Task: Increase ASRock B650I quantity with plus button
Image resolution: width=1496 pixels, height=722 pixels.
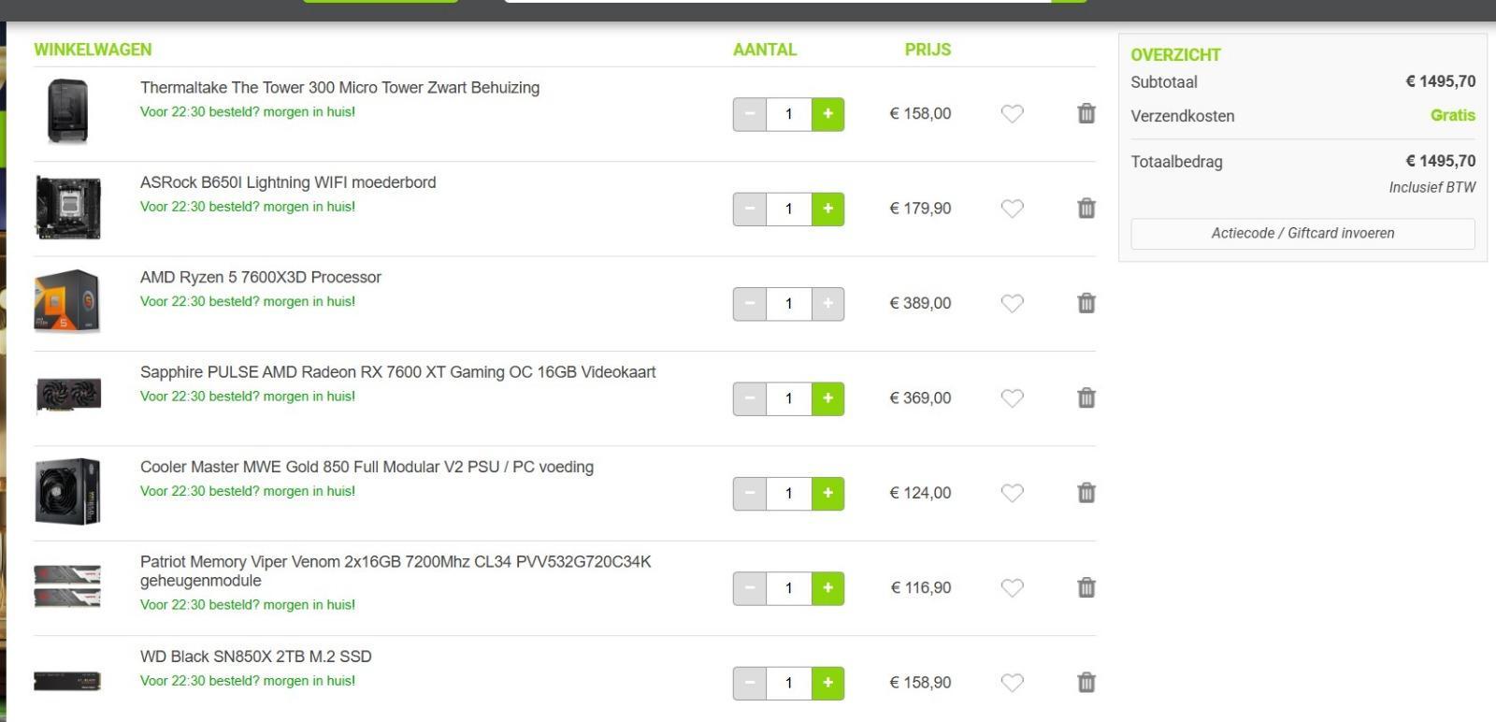Action: point(827,209)
